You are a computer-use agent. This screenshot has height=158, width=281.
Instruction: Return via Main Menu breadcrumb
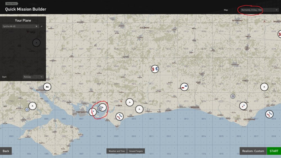(12, 4)
